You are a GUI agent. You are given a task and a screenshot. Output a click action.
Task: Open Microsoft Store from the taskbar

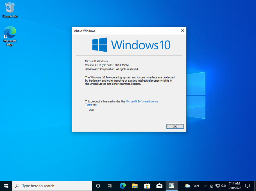[147, 186]
